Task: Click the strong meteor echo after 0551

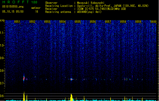Action: pos(24,78)
